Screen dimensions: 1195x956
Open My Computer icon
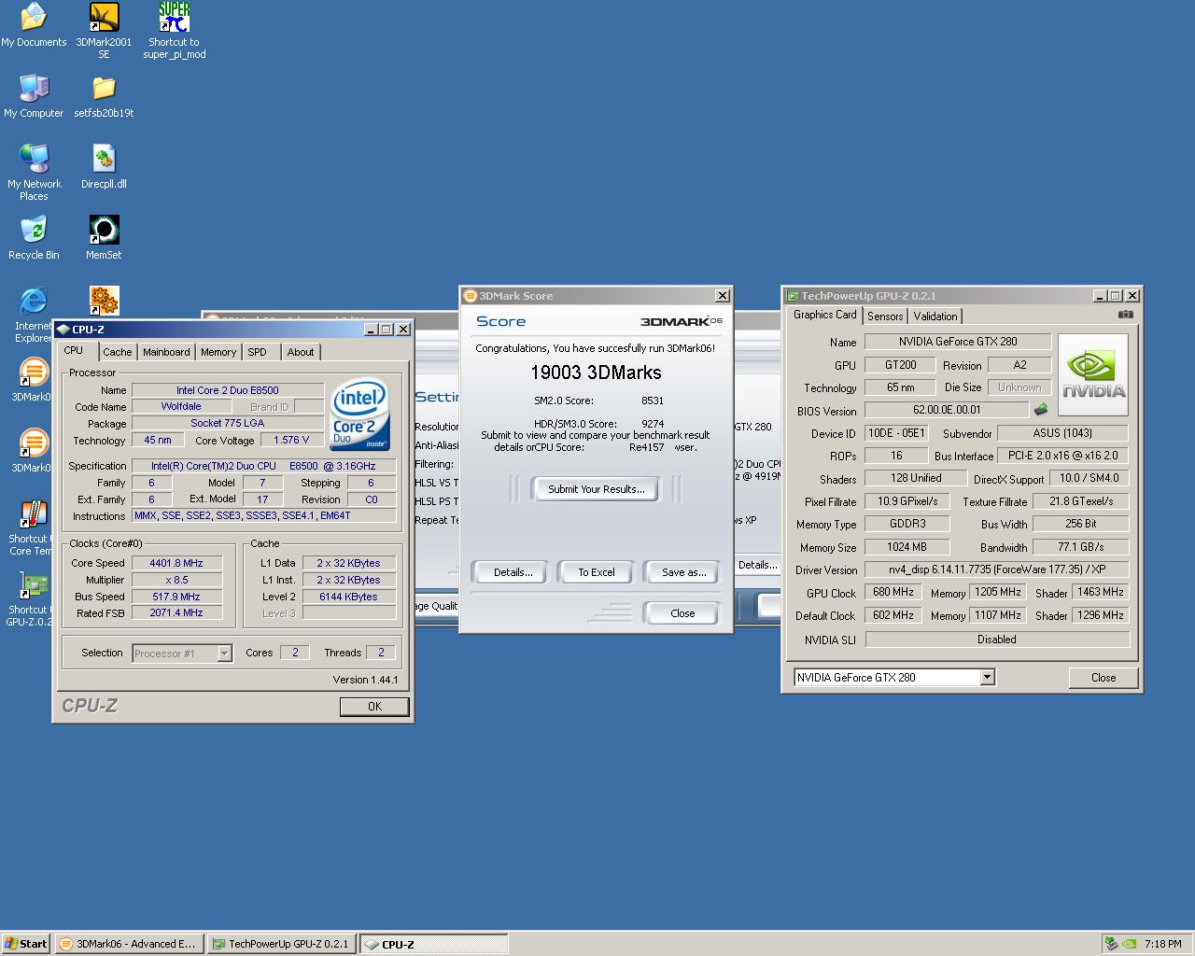(34, 96)
